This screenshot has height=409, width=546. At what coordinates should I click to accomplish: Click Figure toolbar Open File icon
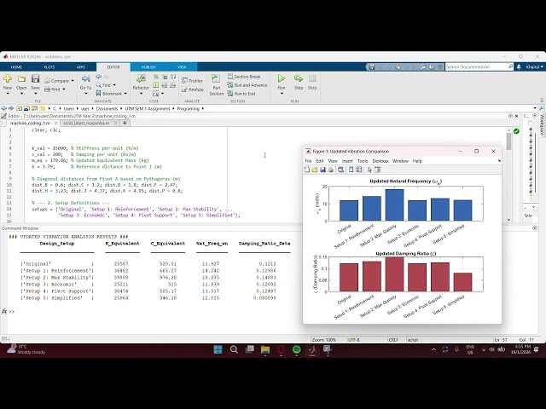(315, 170)
